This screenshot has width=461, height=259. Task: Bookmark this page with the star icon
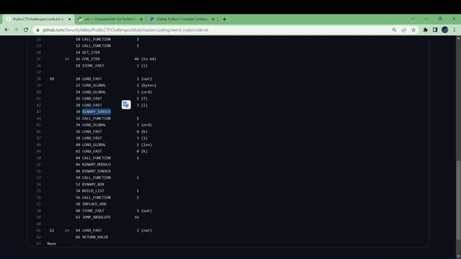click(x=413, y=30)
